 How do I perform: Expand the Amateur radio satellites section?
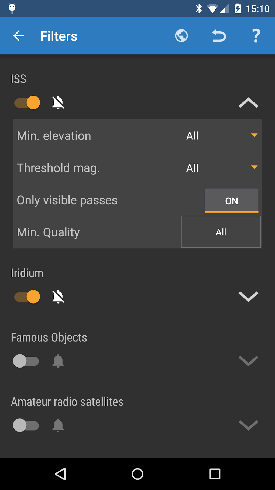click(248, 425)
